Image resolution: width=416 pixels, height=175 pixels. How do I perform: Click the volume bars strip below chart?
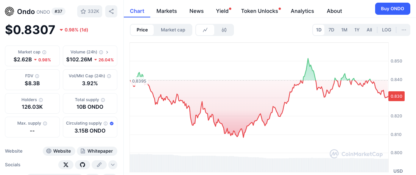pos(259,163)
